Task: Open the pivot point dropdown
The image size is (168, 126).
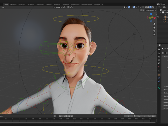Action: point(65,7)
